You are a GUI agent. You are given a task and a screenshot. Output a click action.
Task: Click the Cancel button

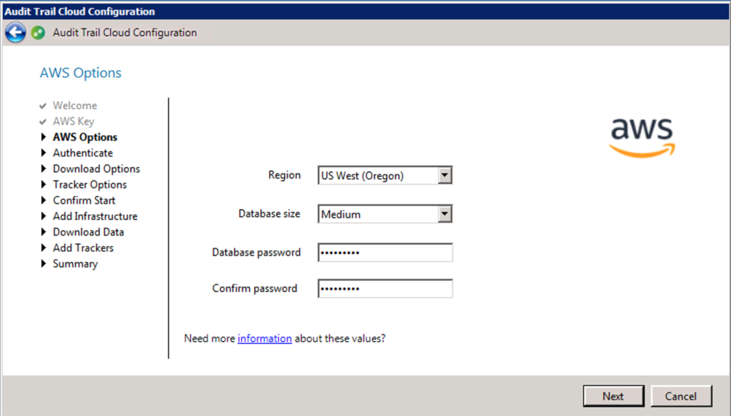[681, 396]
